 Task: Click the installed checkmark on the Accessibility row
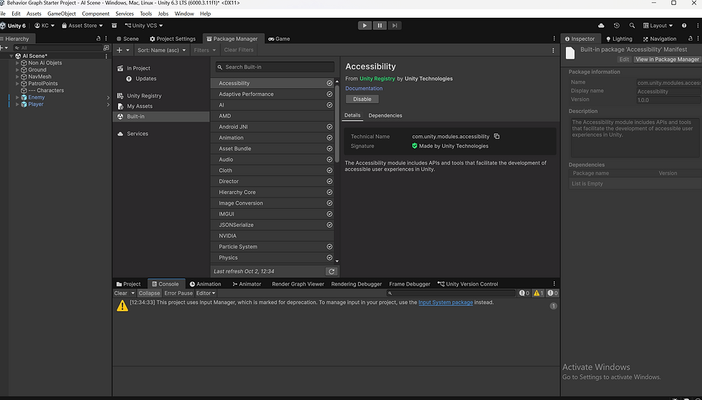tap(330, 83)
